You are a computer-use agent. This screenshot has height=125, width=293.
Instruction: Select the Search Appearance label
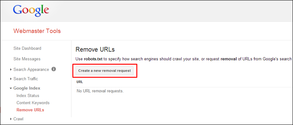click(31, 69)
